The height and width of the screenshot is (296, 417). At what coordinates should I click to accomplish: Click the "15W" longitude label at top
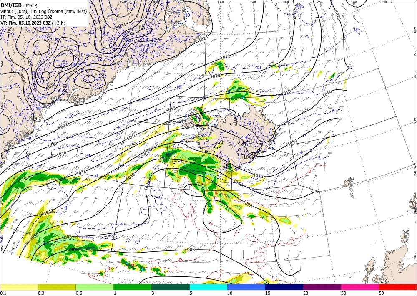click(x=253, y=2)
